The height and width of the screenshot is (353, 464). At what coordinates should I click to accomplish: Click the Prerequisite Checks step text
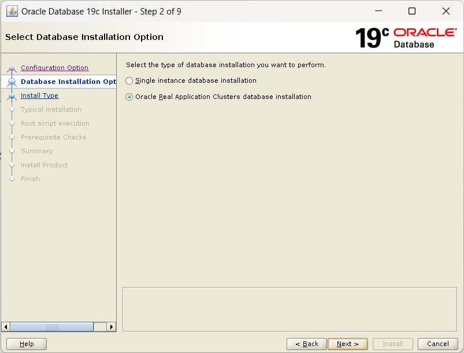[x=54, y=137]
